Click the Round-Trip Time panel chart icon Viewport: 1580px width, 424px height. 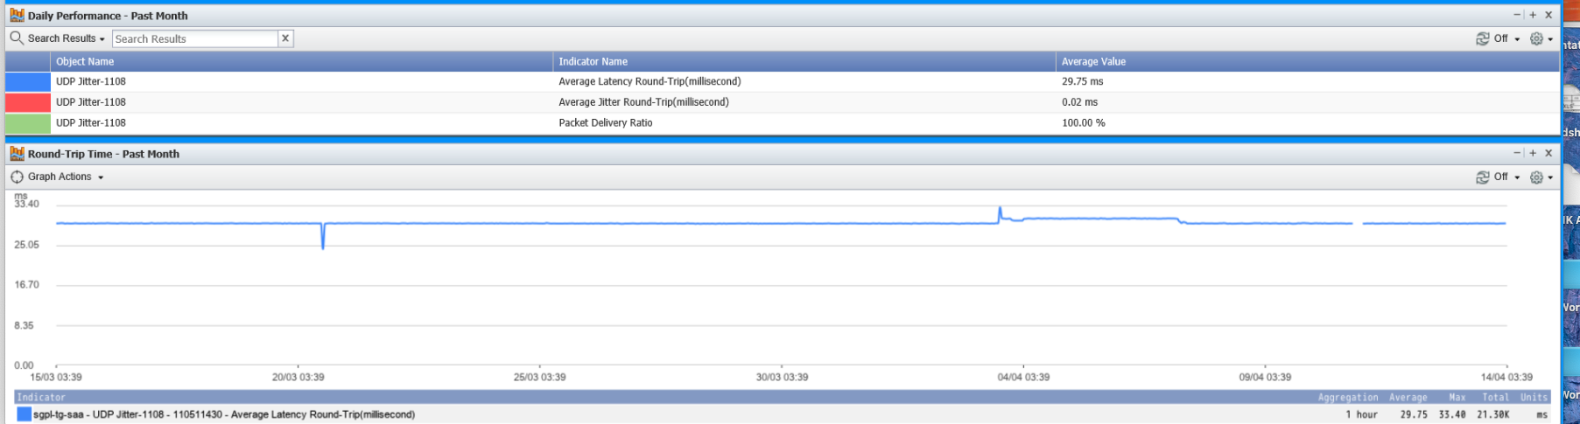pyautogui.click(x=17, y=154)
